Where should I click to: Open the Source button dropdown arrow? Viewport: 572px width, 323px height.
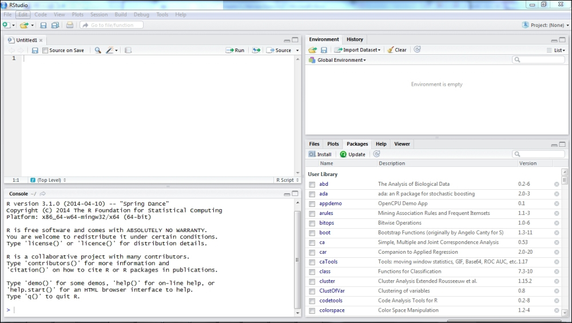tap(297, 50)
